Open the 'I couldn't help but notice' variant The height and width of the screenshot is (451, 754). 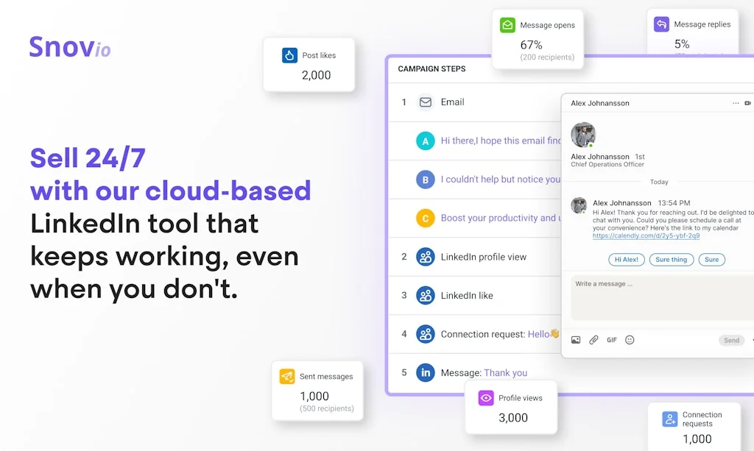click(501, 180)
